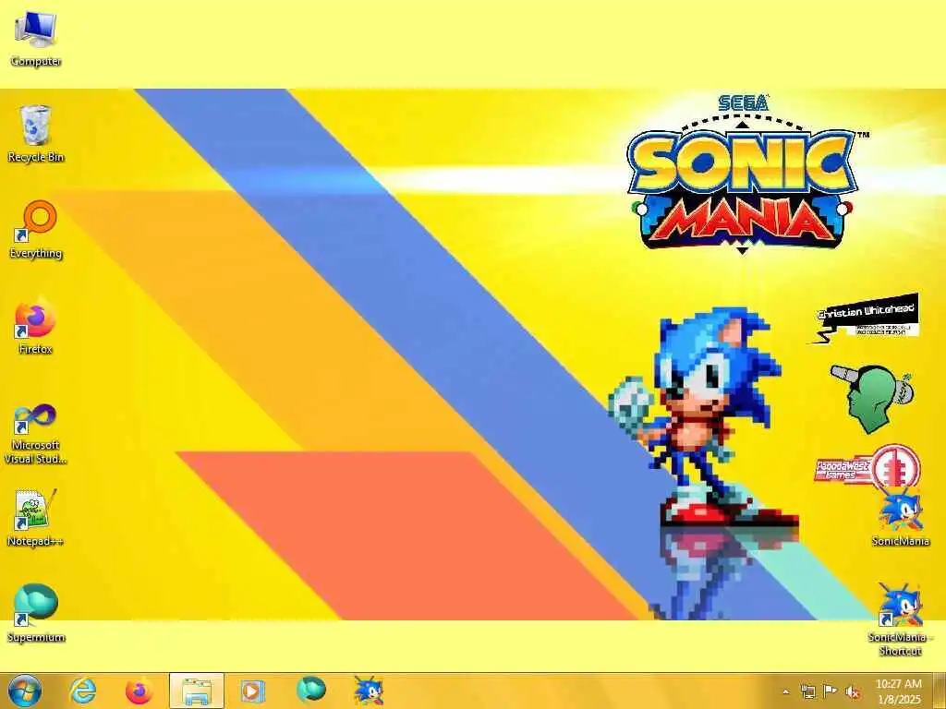Open the network status tray icon

807,691
